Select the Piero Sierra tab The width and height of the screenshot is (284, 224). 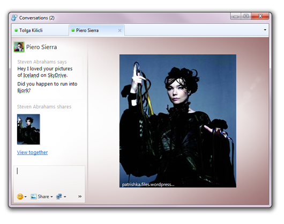pos(96,30)
